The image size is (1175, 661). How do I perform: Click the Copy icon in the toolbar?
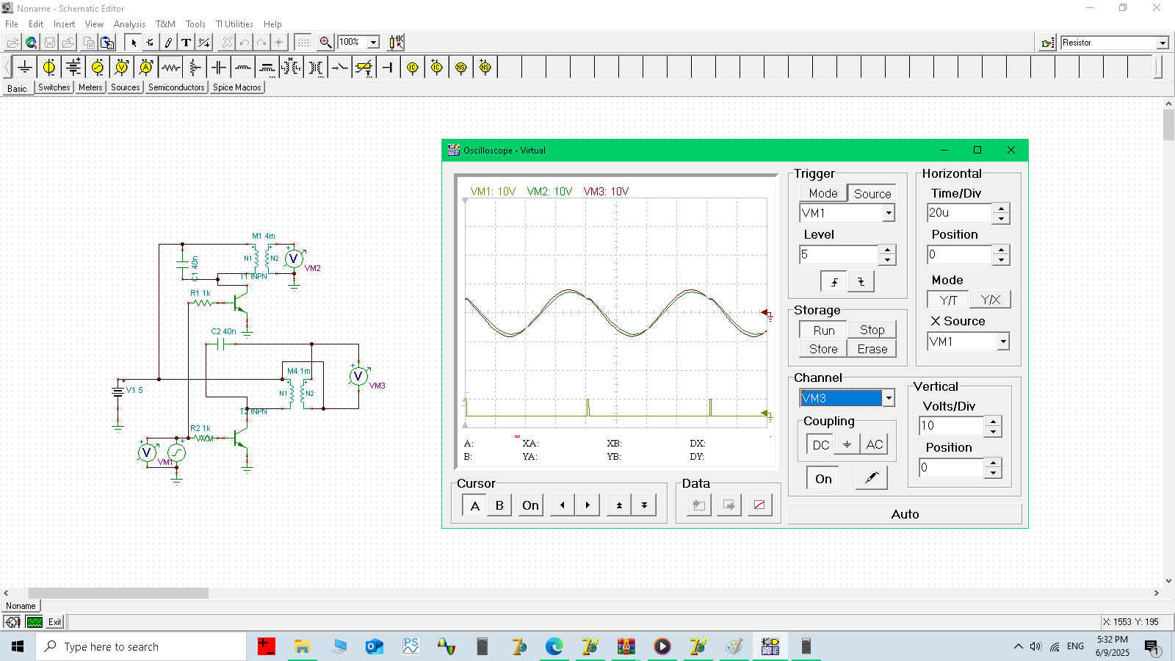tap(88, 43)
